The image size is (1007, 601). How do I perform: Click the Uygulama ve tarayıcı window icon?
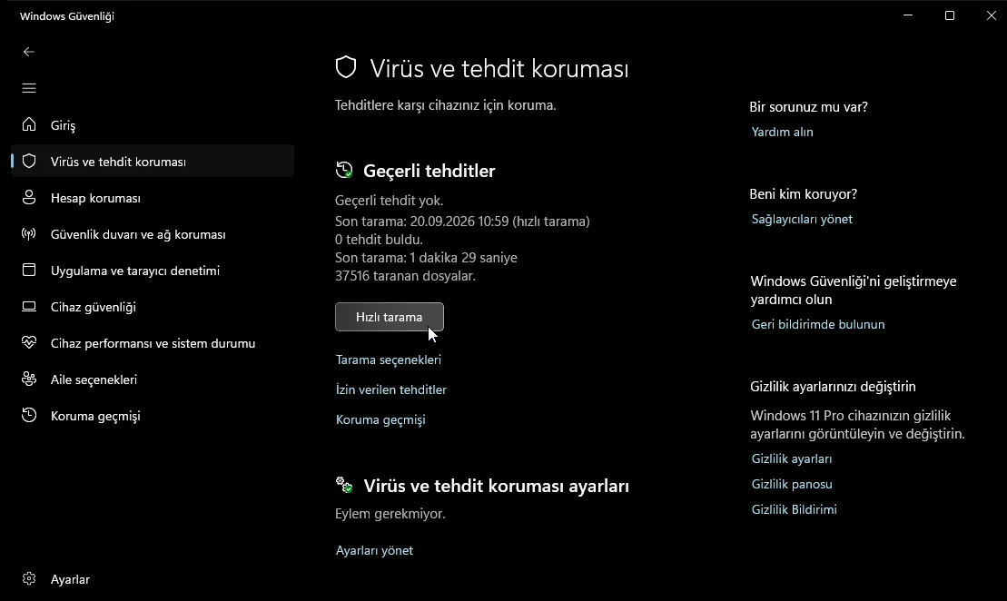(x=29, y=271)
